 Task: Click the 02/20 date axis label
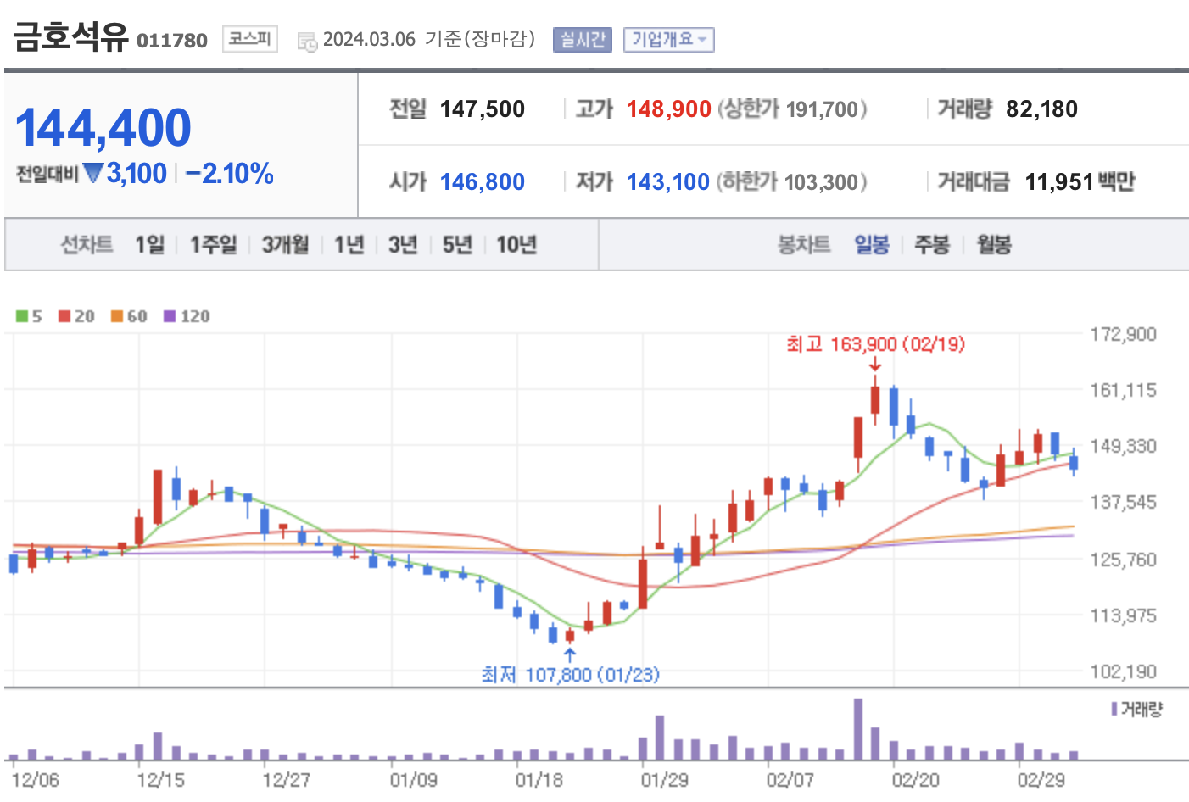pos(915,780)
